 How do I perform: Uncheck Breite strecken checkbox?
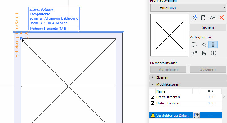pos(153,97)
